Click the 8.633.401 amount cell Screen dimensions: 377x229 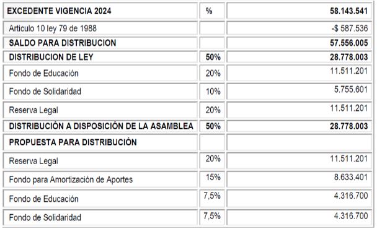[299, 179]
